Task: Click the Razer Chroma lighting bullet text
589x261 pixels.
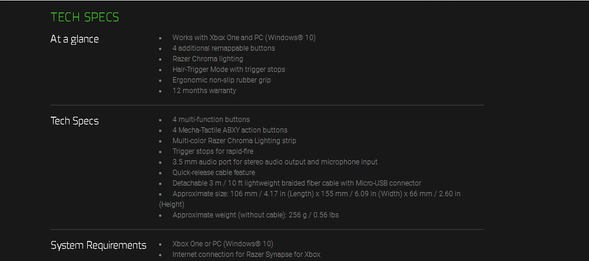Action: point(208,59)
